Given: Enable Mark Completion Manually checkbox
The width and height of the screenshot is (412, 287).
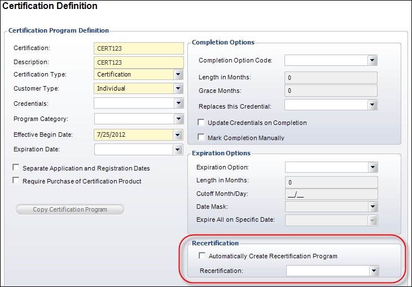Looking at the screenshot, I should coord(201,137).
